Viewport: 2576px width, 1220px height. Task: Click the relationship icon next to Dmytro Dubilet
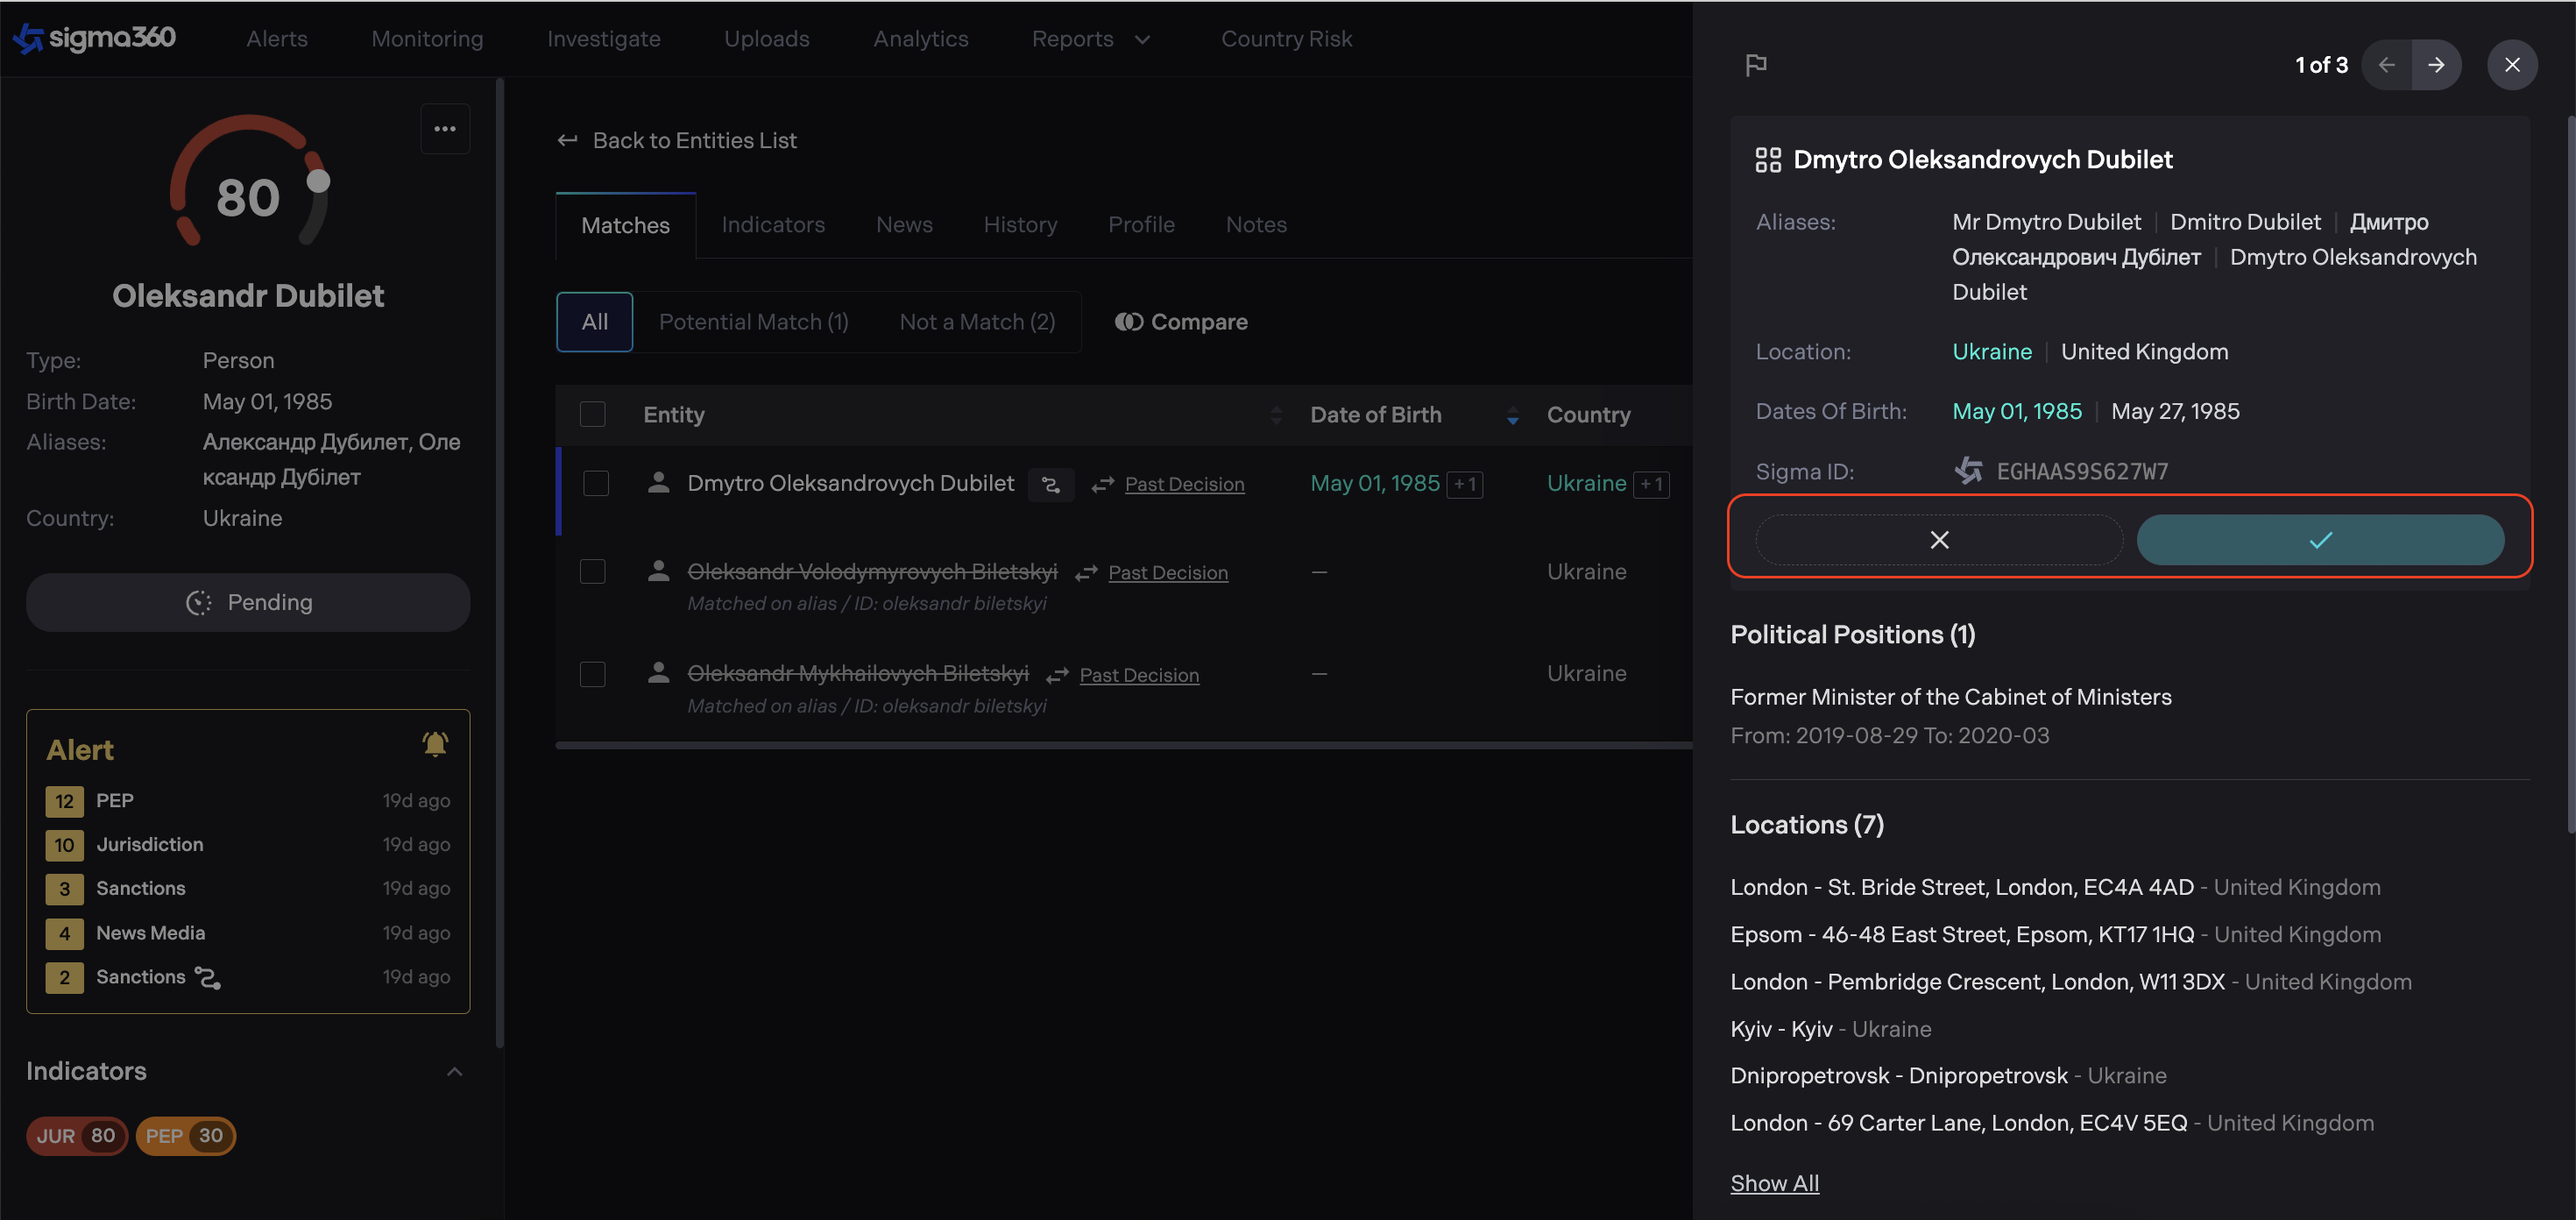click(x=1050, y=484)
